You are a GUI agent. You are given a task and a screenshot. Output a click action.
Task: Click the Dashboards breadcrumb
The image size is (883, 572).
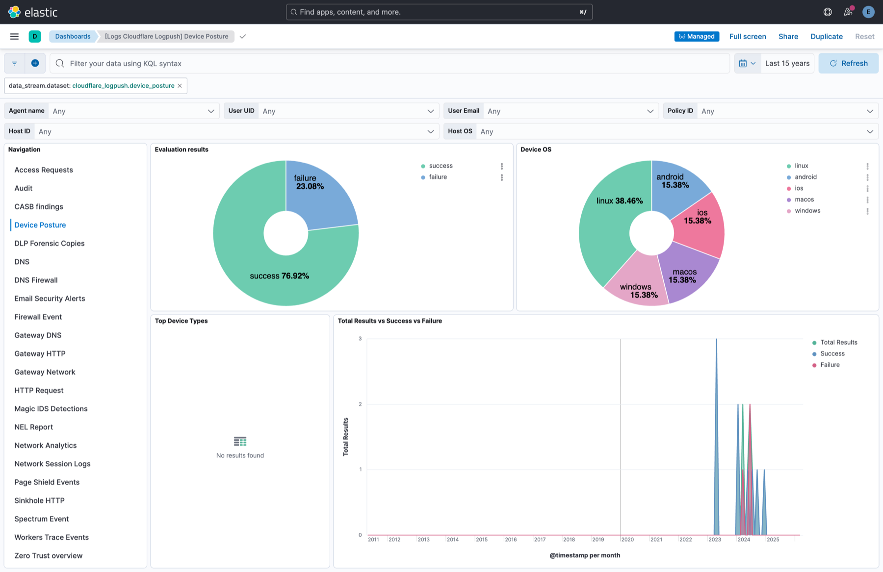point(73,36)
